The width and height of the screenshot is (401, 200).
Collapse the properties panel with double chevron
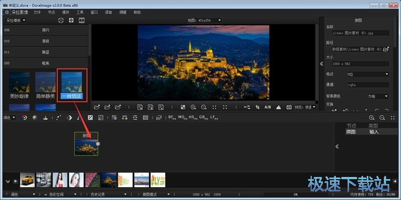[x=322, y=64]
